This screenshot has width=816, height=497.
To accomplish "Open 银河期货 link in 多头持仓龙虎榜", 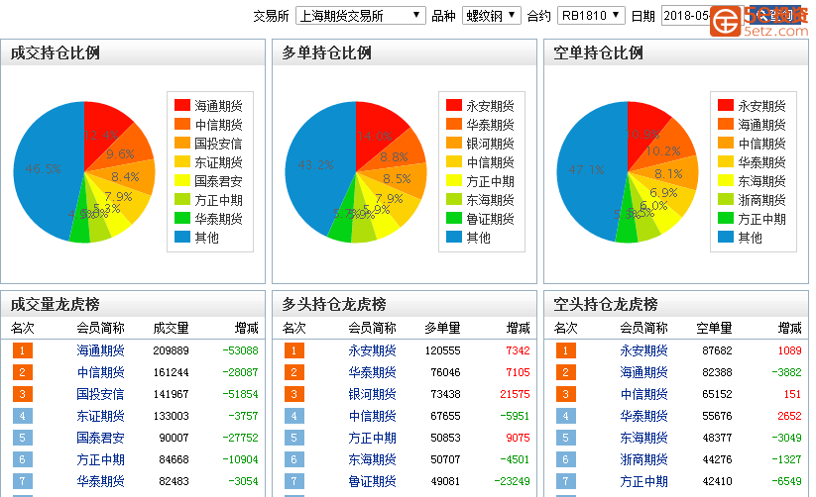I will [x=372, y=394].
